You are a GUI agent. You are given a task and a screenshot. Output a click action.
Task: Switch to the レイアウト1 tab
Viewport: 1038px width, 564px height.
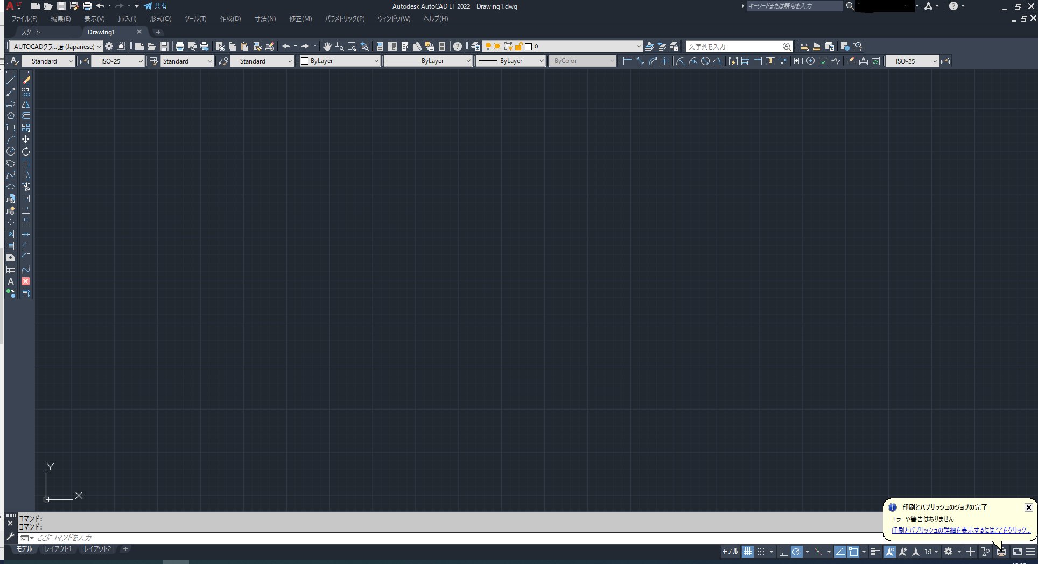pyautogui.click(x=58, y=549)
